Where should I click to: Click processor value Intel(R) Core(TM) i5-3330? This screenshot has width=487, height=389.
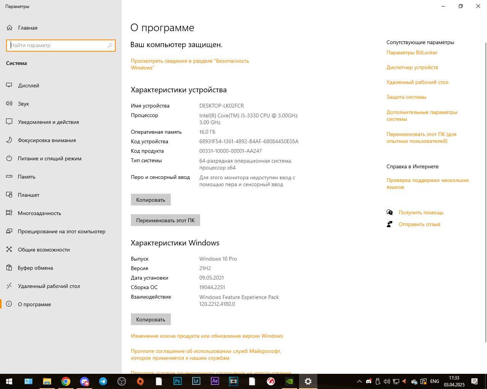248,119
